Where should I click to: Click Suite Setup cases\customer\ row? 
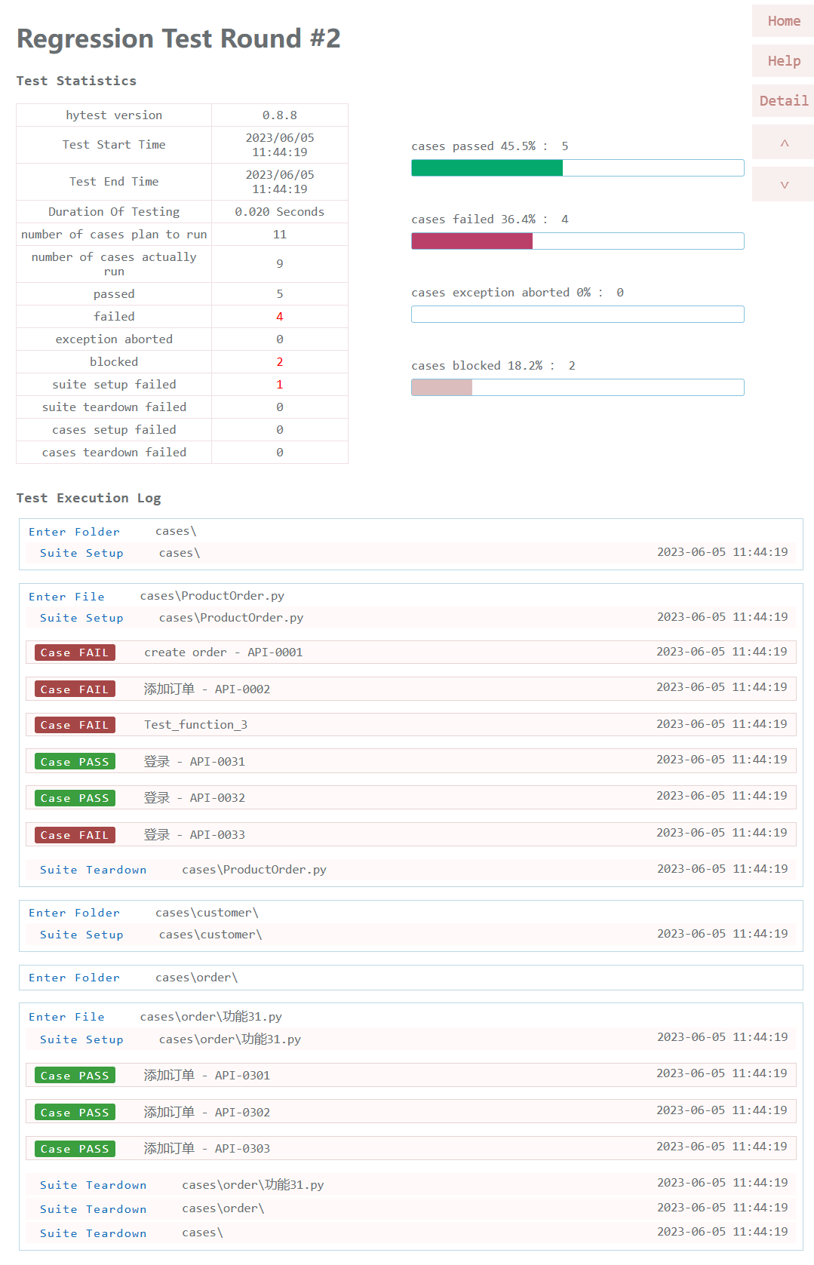pos(411,935)
